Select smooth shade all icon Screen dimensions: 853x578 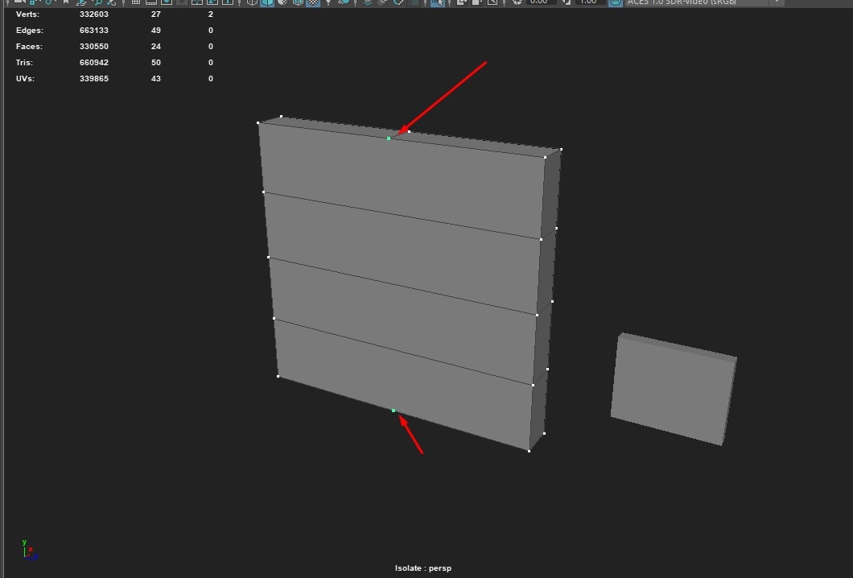coord(267,2)
